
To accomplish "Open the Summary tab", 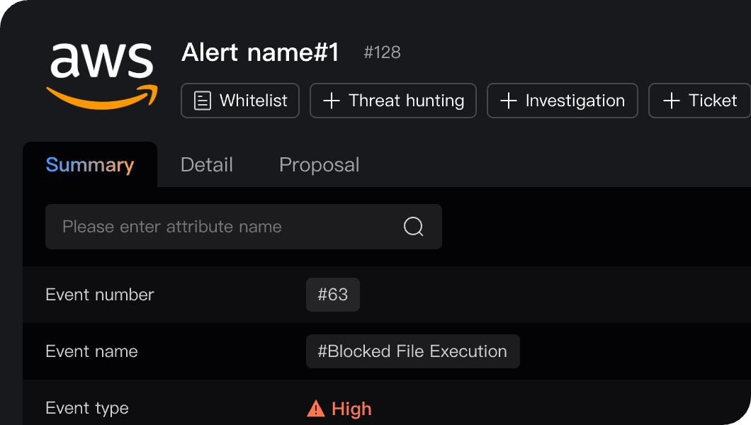I will (x=89, y=165).
